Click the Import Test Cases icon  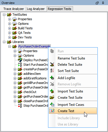click(52, 105)
